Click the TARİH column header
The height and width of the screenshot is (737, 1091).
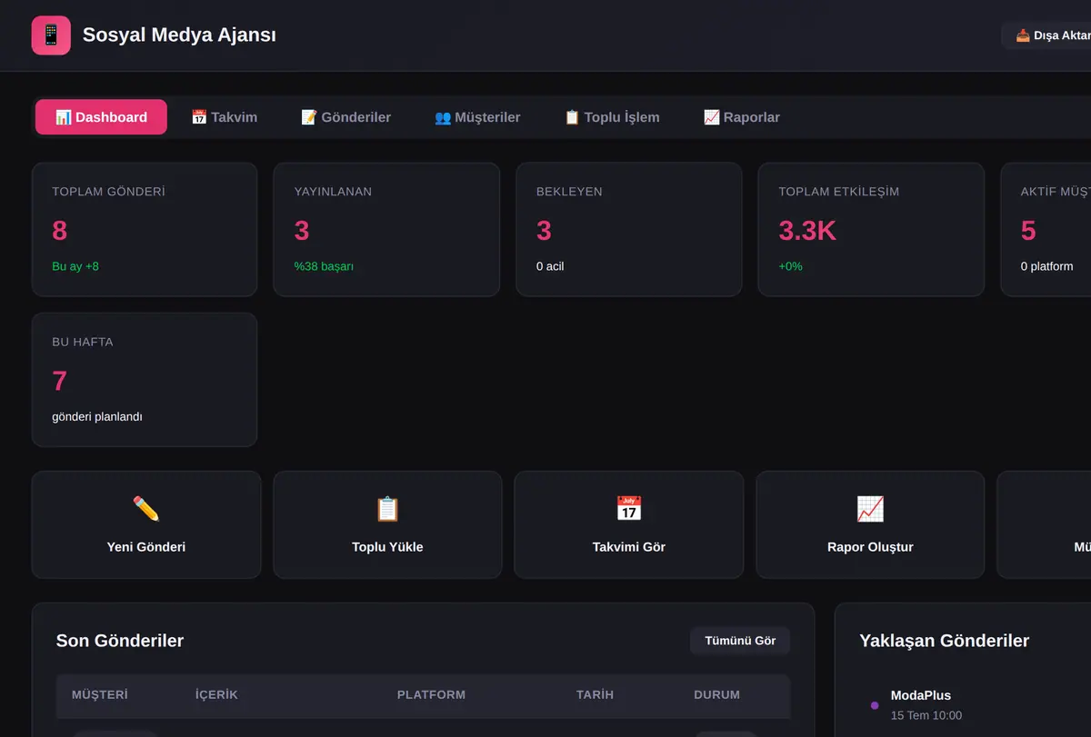coord(595,695)
